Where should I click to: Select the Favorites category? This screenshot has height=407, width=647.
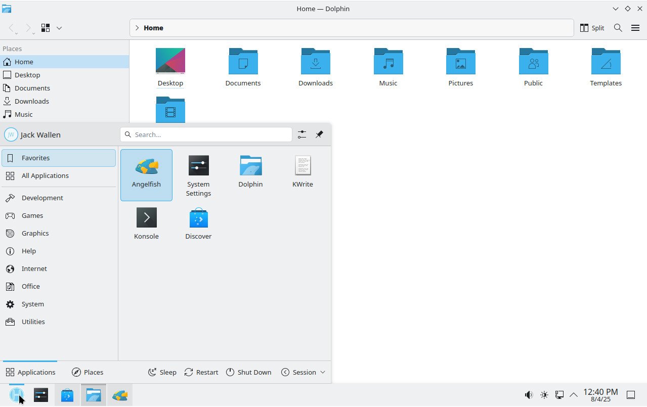coord(59,158)
